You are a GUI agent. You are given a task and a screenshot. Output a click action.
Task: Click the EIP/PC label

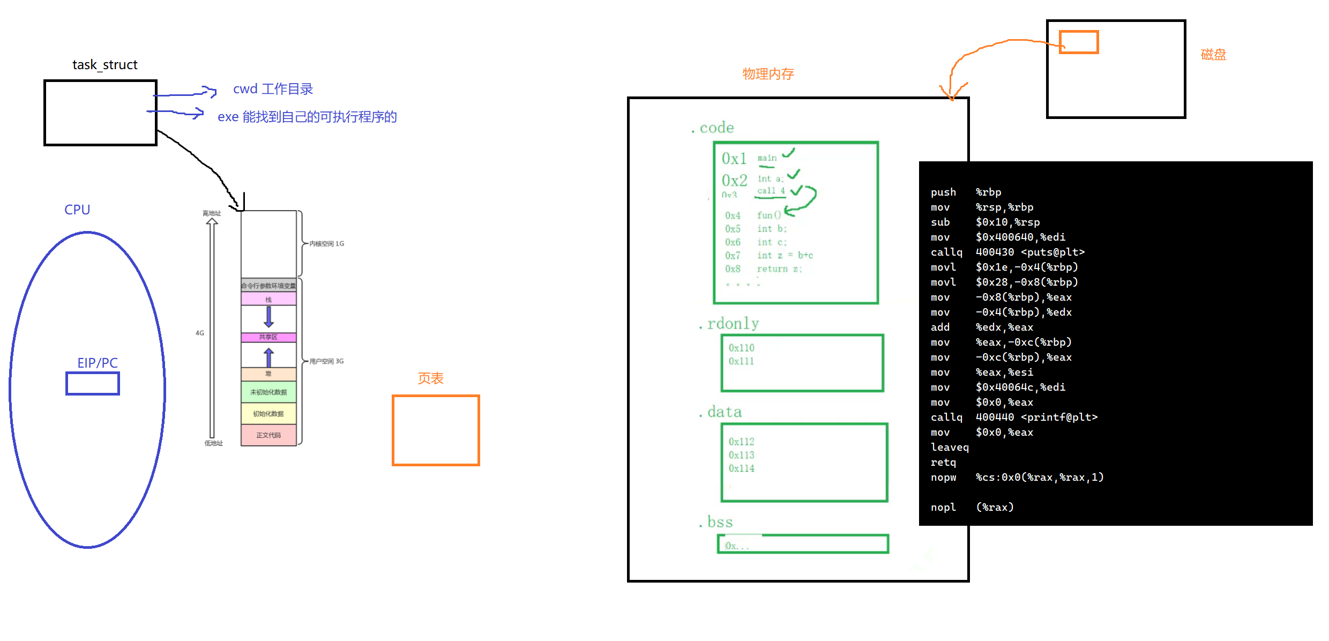click(x=98, y=363)
